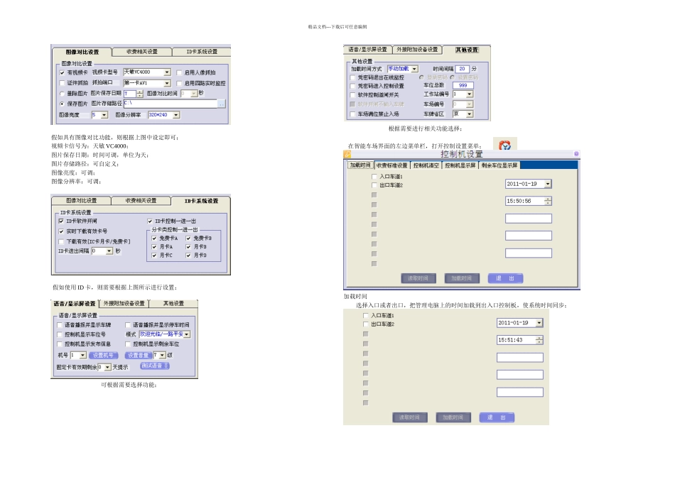
Task: Switch to the 收费标准设置 tab
Action: [392, 165]
